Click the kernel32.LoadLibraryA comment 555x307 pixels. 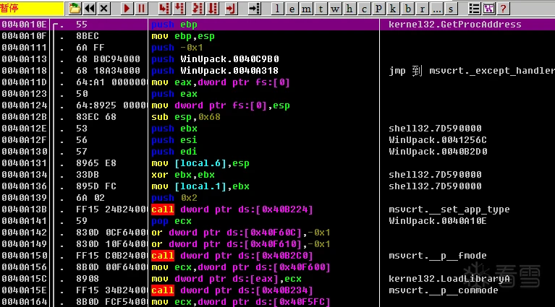click(449, 279)
